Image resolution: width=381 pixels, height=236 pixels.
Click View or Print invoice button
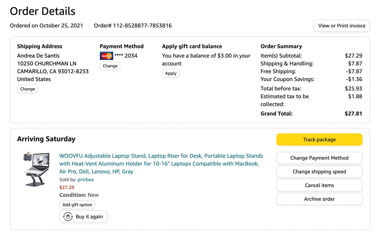(x=342, y=26)
